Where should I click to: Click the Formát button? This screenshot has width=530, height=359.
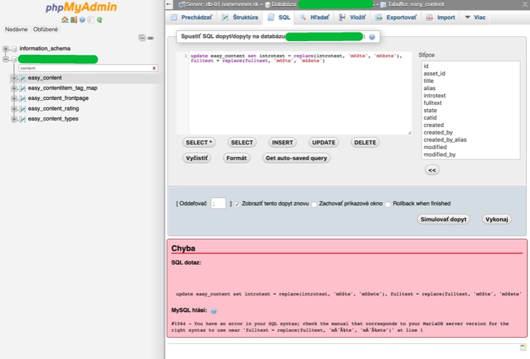237,158
